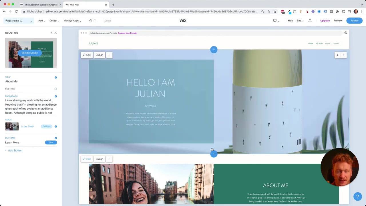Select the ABOUT ME heading in the preview

point(276,185)
